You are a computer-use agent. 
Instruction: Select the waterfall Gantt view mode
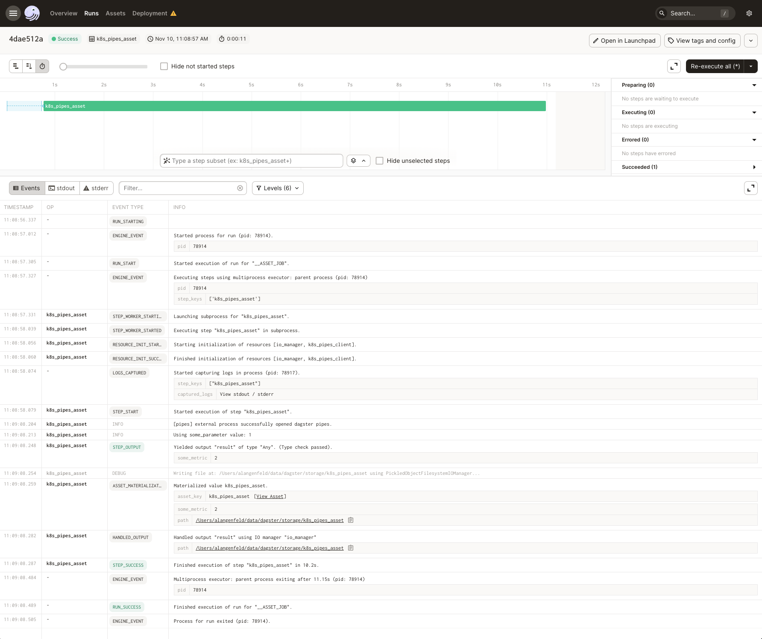pos(29,66)
